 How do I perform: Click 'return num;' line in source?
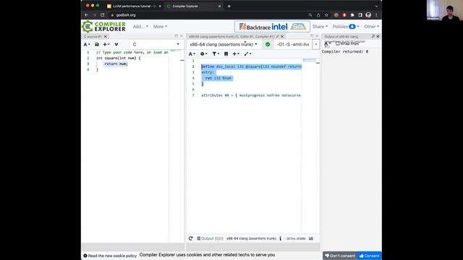[116, 64]
